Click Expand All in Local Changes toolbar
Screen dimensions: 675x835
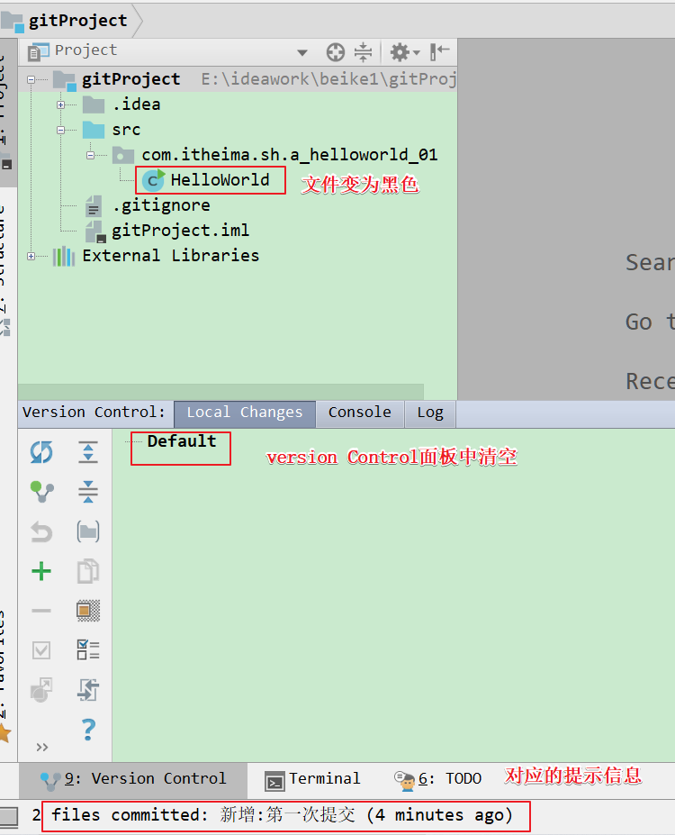[x=88, y=452]
